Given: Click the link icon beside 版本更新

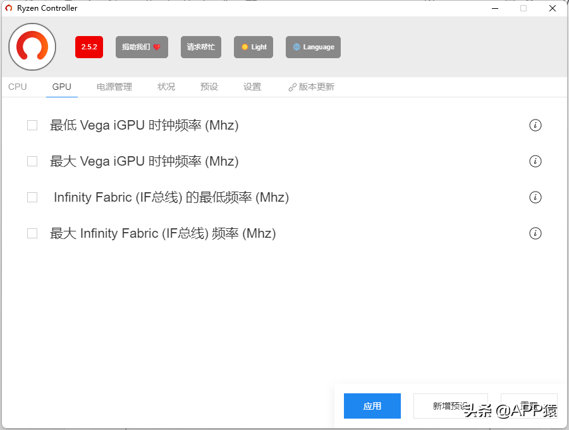Looking at the screenshot, I should tap(291, 87).
